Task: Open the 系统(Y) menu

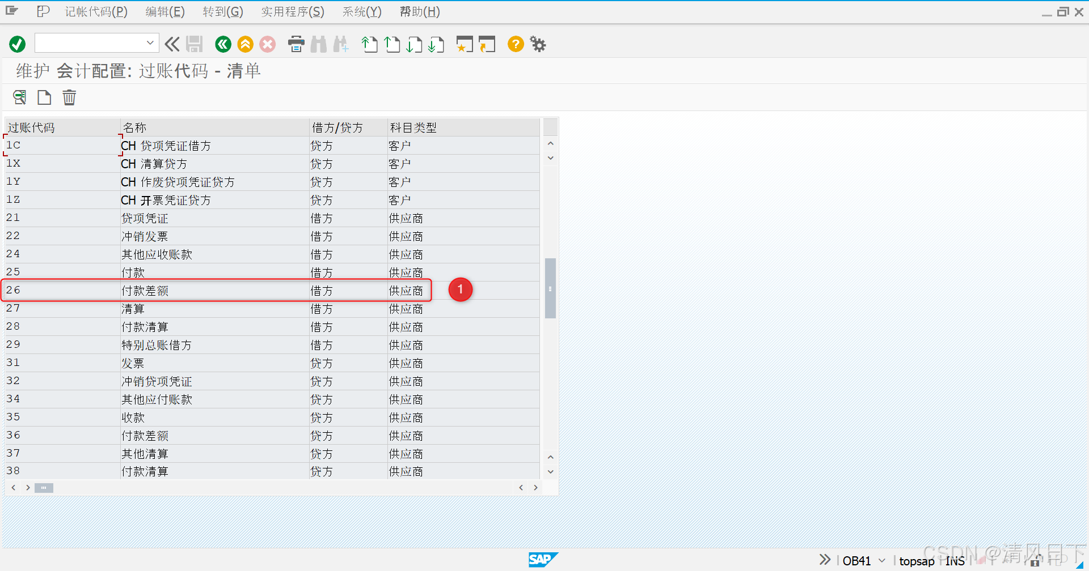Action: point(361,11)
